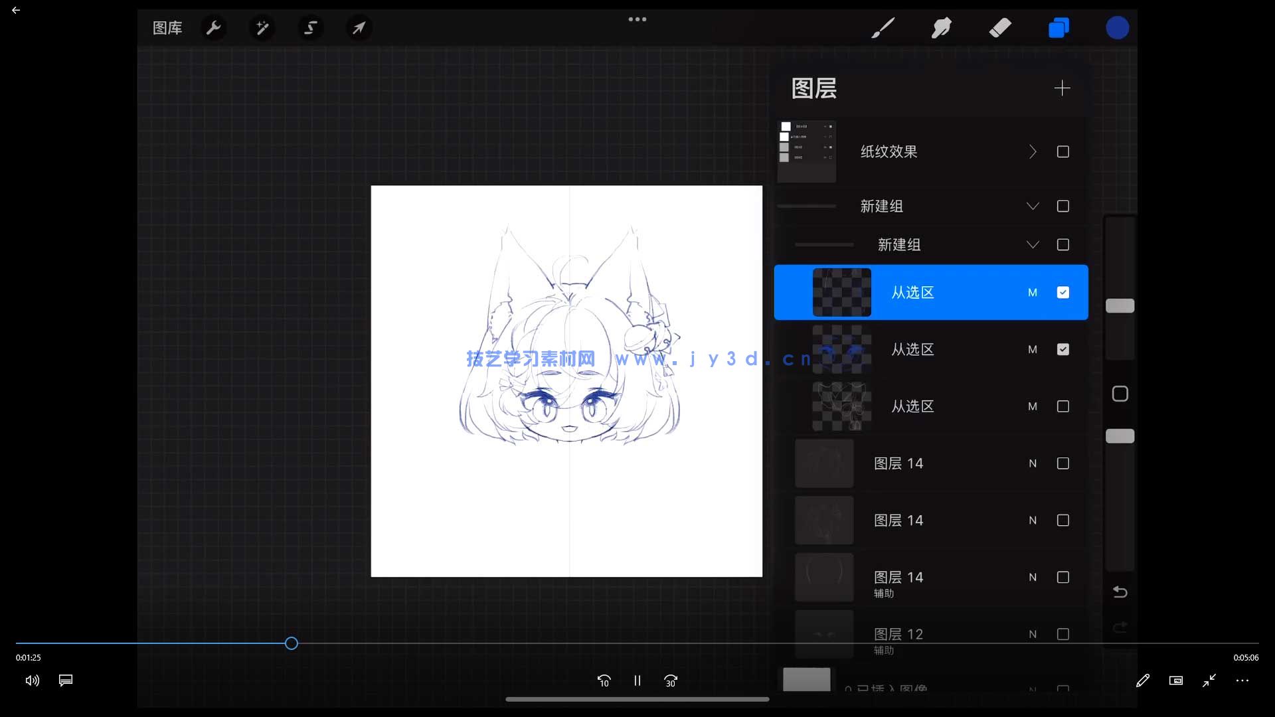Toggle 纸纹效果 layer visibility checkbox
This screenshot has height=717, width=1275.
[1062, 151]
